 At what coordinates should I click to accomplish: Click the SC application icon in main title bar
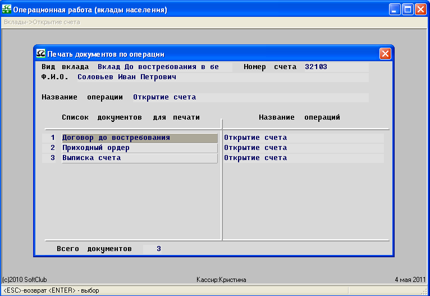tap(7, 9)
